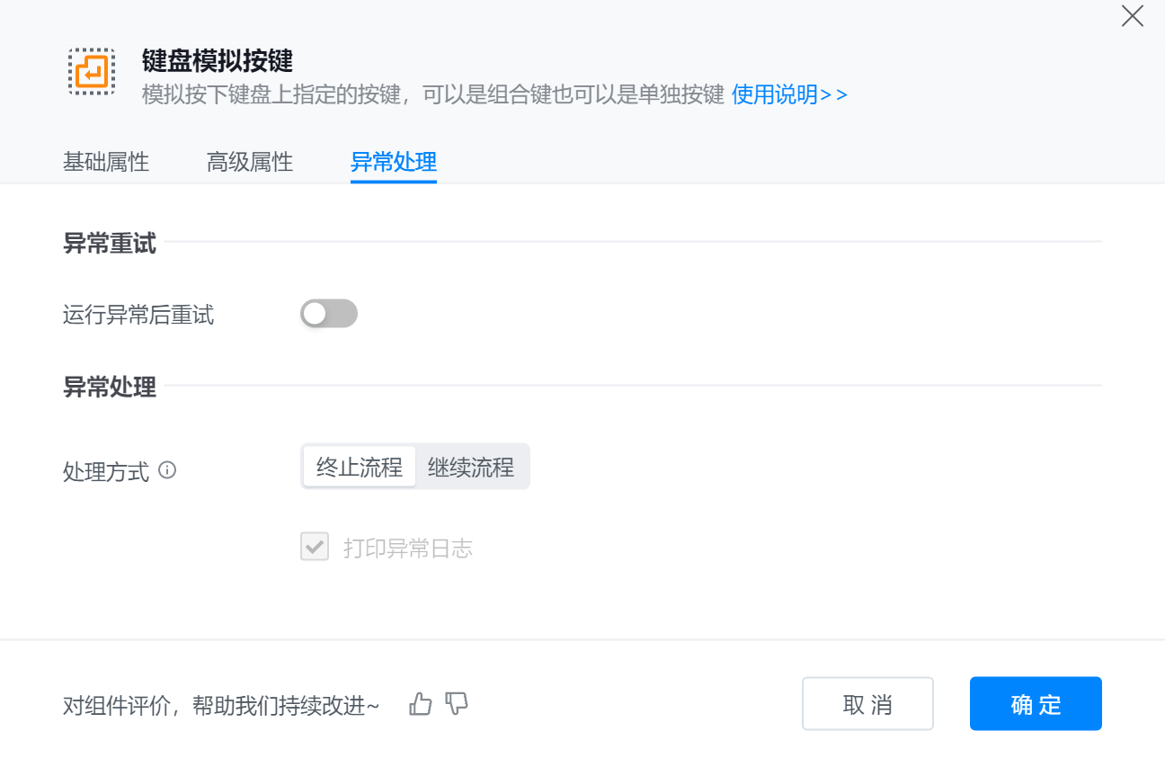Select the 终止流程 handling option

(360, 467)
